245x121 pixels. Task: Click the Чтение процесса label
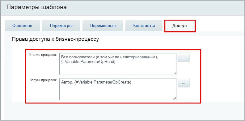point(43,55)
